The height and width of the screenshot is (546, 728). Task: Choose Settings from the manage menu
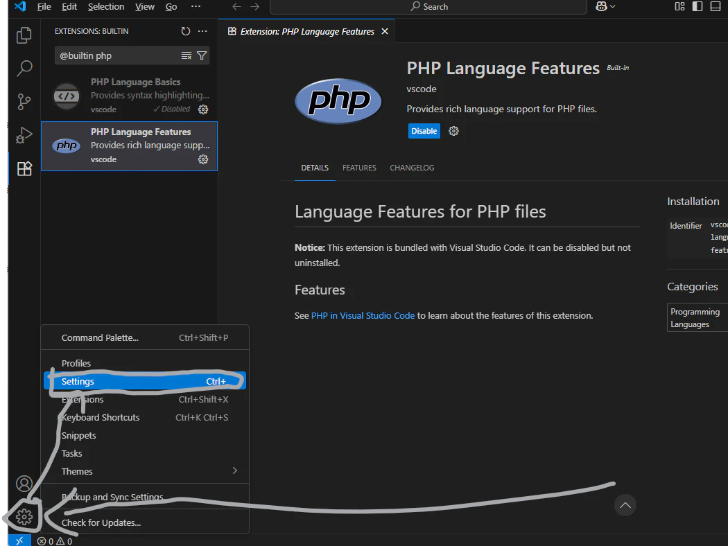tap(145, 381)
